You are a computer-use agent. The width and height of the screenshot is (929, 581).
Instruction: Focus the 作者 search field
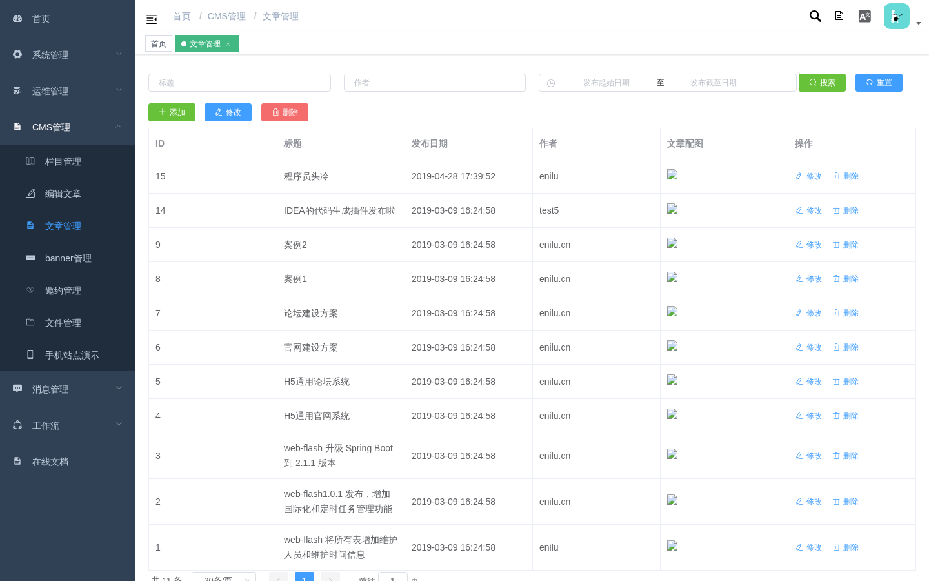coord(435,83)
